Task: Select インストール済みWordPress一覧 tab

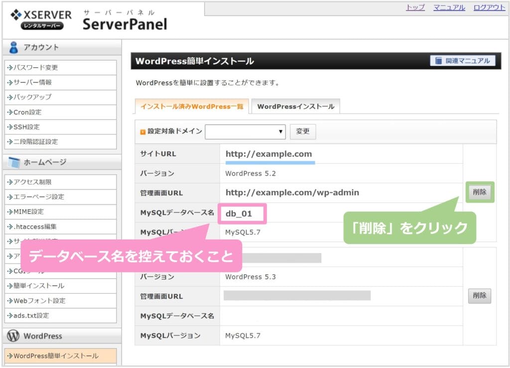Action: [191, 107]
